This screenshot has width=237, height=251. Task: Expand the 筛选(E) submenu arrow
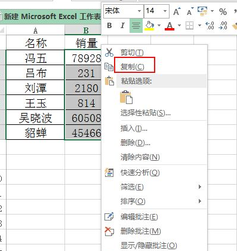(200, 186)
